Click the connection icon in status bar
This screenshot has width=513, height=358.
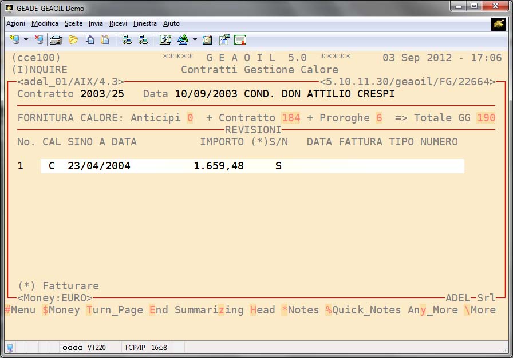10,348
